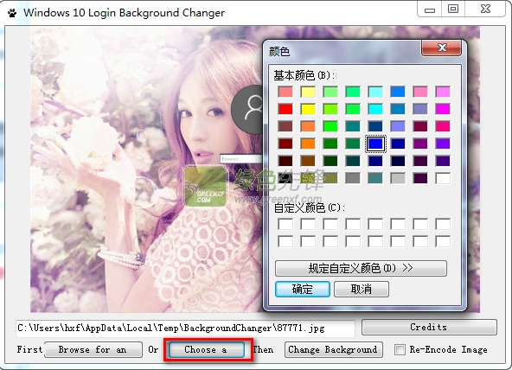512x370 pixels.
Task: Pick the medium gray swatch in the bottom row
Action: tap(353, 178)
